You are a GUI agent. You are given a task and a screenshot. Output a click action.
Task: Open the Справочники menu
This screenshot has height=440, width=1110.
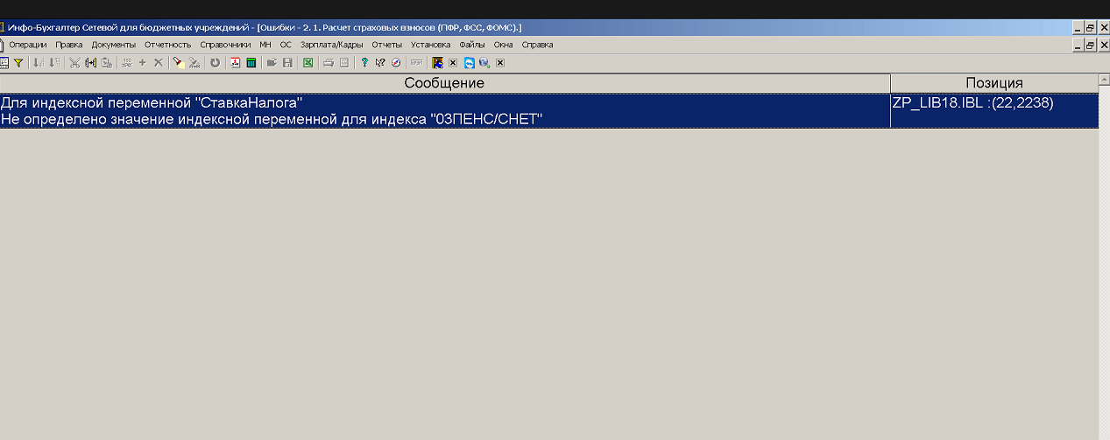point(225,45)
